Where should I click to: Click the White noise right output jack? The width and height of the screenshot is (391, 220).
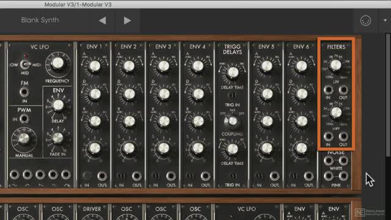pos(343,161)
